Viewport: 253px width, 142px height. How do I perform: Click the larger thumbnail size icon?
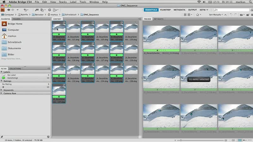(226, 140)
